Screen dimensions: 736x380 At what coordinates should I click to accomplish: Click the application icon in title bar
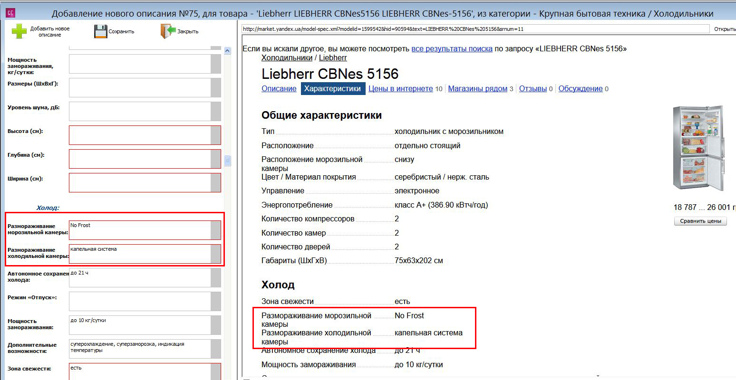pos(10,13)
